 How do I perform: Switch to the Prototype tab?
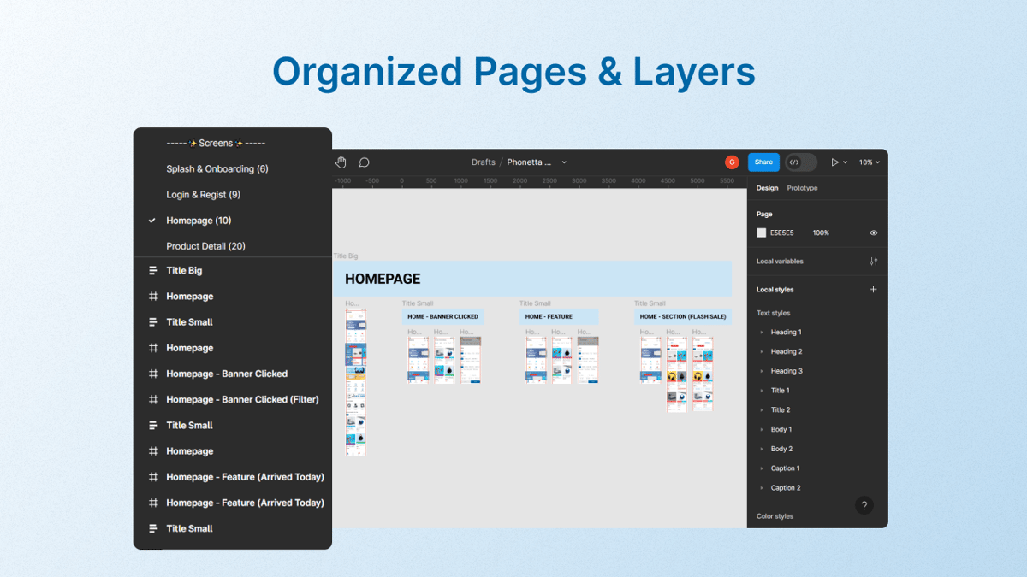pyautogui.click(x=802, y=187)
